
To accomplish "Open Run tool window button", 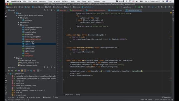I will [11, 97].
